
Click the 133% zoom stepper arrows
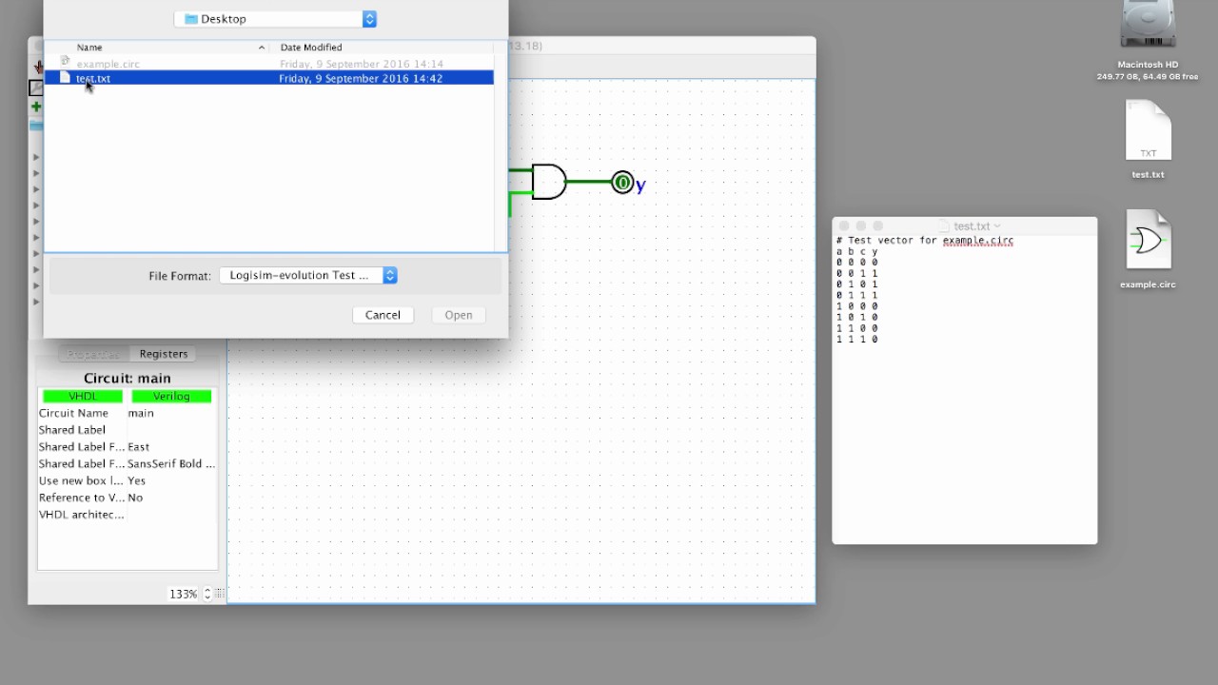[207, 594]
